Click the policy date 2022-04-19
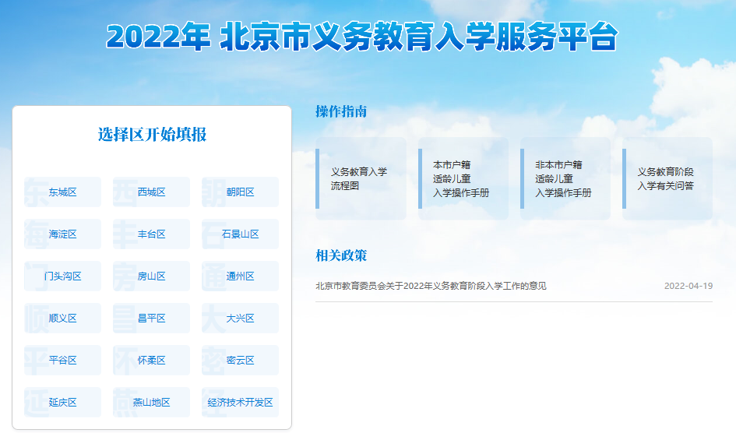Viewport: 736px width, 433px height. 688,286
